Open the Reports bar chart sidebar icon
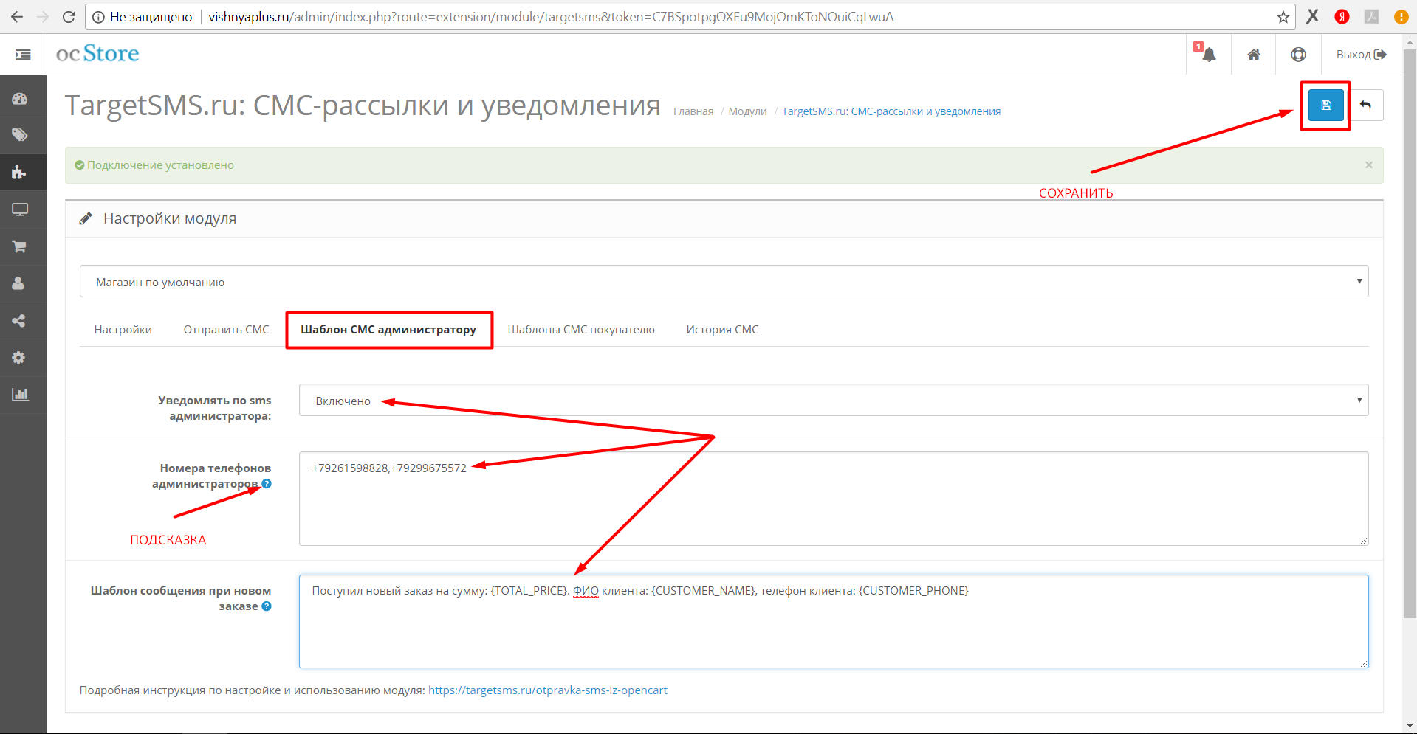The width and height of the screenshot is (1417, 734). pos(19,395)
